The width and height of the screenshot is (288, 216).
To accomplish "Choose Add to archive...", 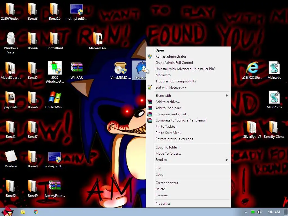I will pyautogui.click(x=188, y=102).
